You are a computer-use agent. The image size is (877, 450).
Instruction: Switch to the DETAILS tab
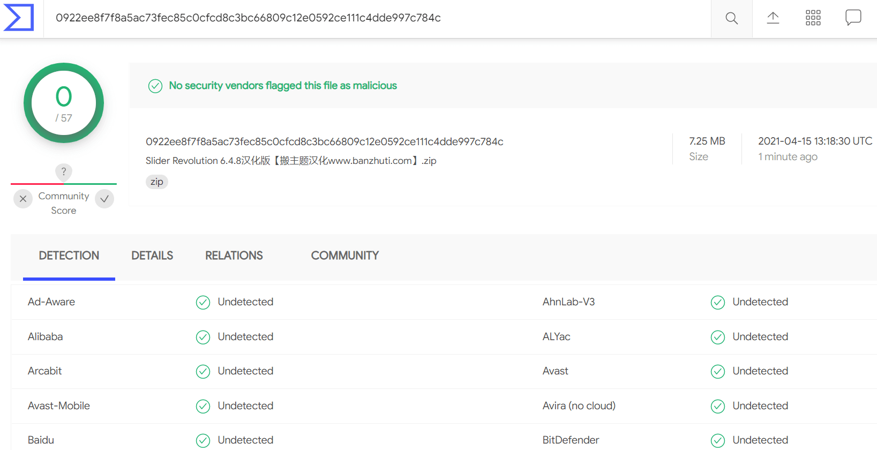click(x=152, y=256)
